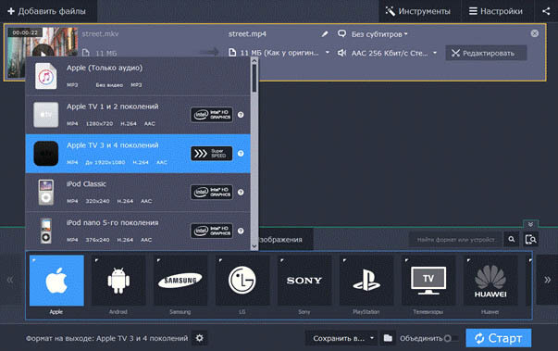
Task: Open the Сохранить в... dropdown
Action: [341, 338]
